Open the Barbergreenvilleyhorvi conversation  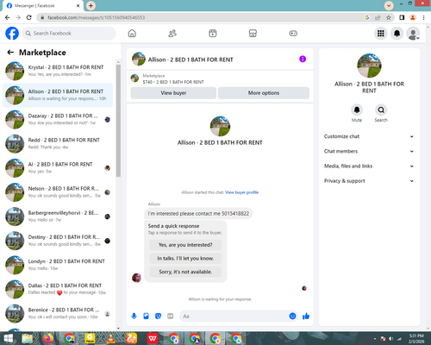pyautogui.click(x=58, y=216)
